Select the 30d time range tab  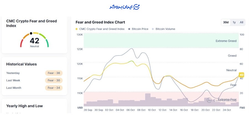coord(226,22)
